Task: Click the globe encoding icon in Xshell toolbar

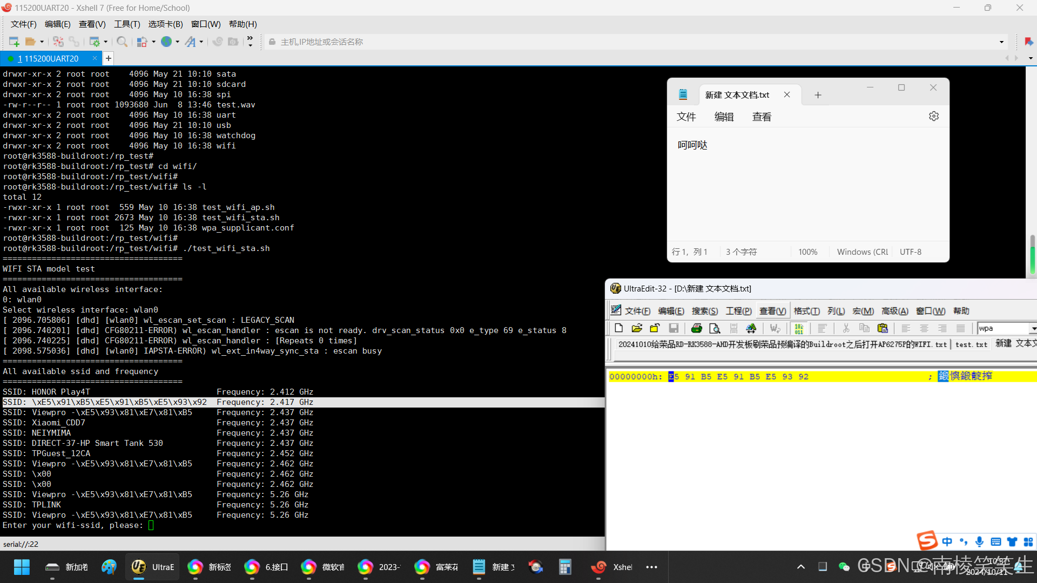Action: click(x=166, y=42)
